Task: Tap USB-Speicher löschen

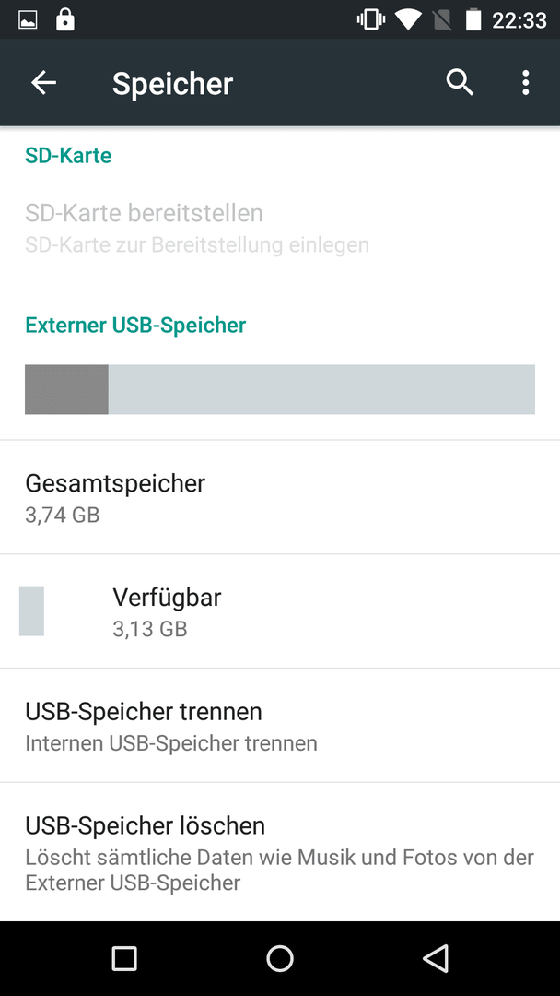Action: 280,852
